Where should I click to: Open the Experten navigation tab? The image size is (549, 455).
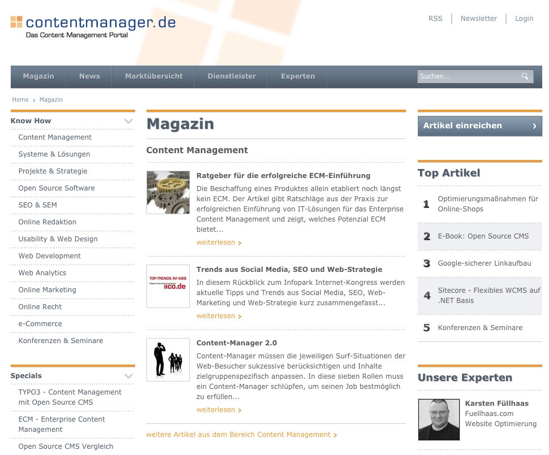tap(298, 76)
